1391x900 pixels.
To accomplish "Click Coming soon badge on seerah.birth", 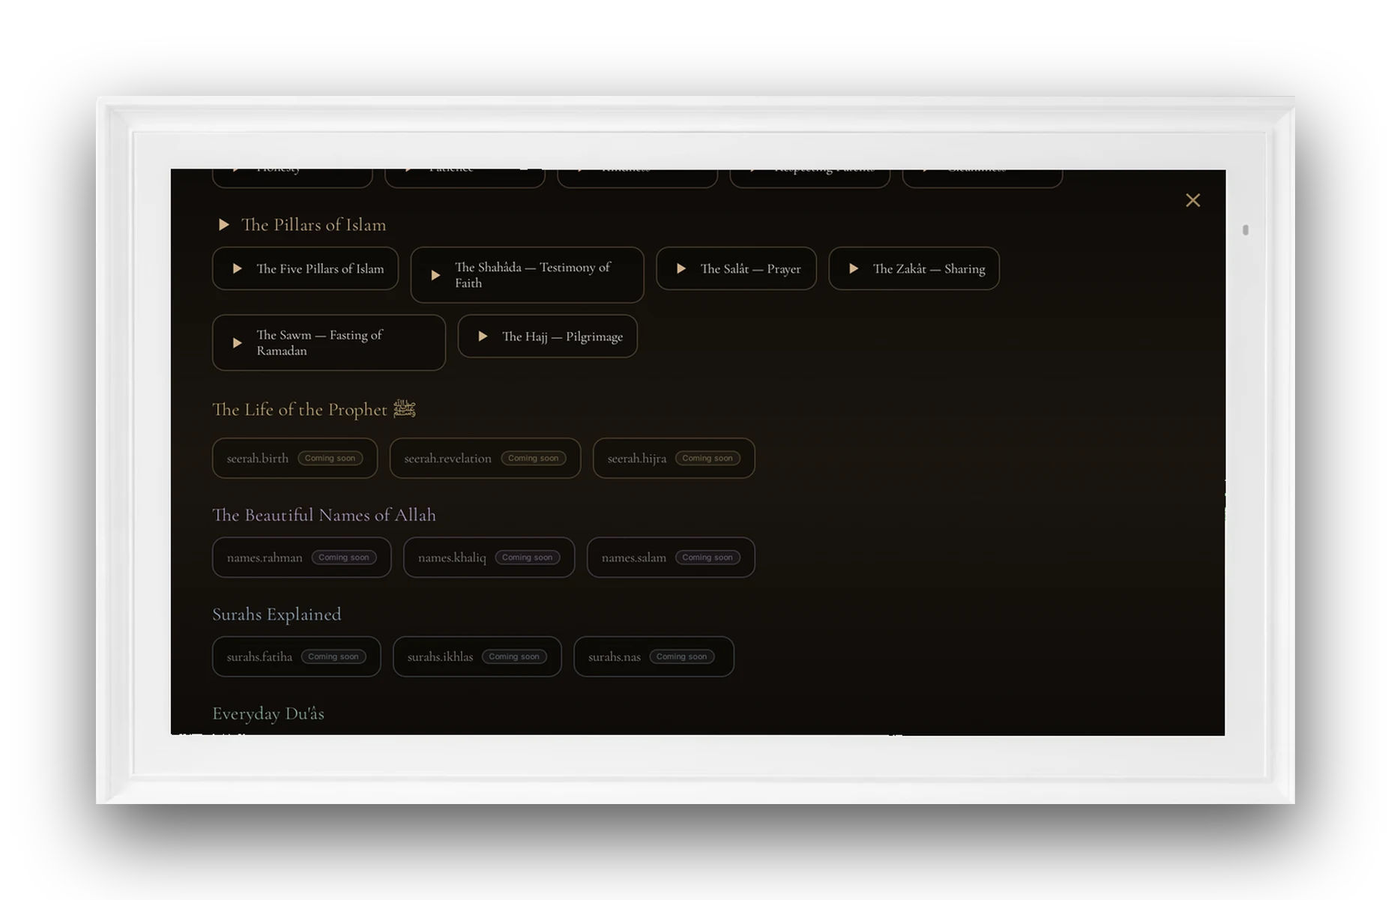I will (x=330, y=458).
